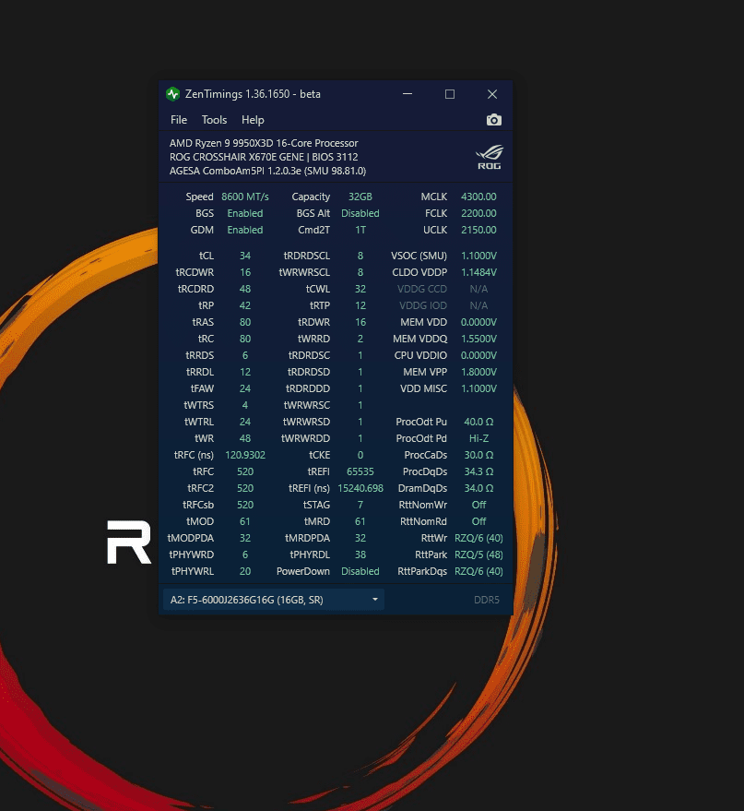The height and width of the screenshot is (811, 744).
Task: Click the VSOC (SMU) 1.1000V value
Action: click(x=478, y=256)
